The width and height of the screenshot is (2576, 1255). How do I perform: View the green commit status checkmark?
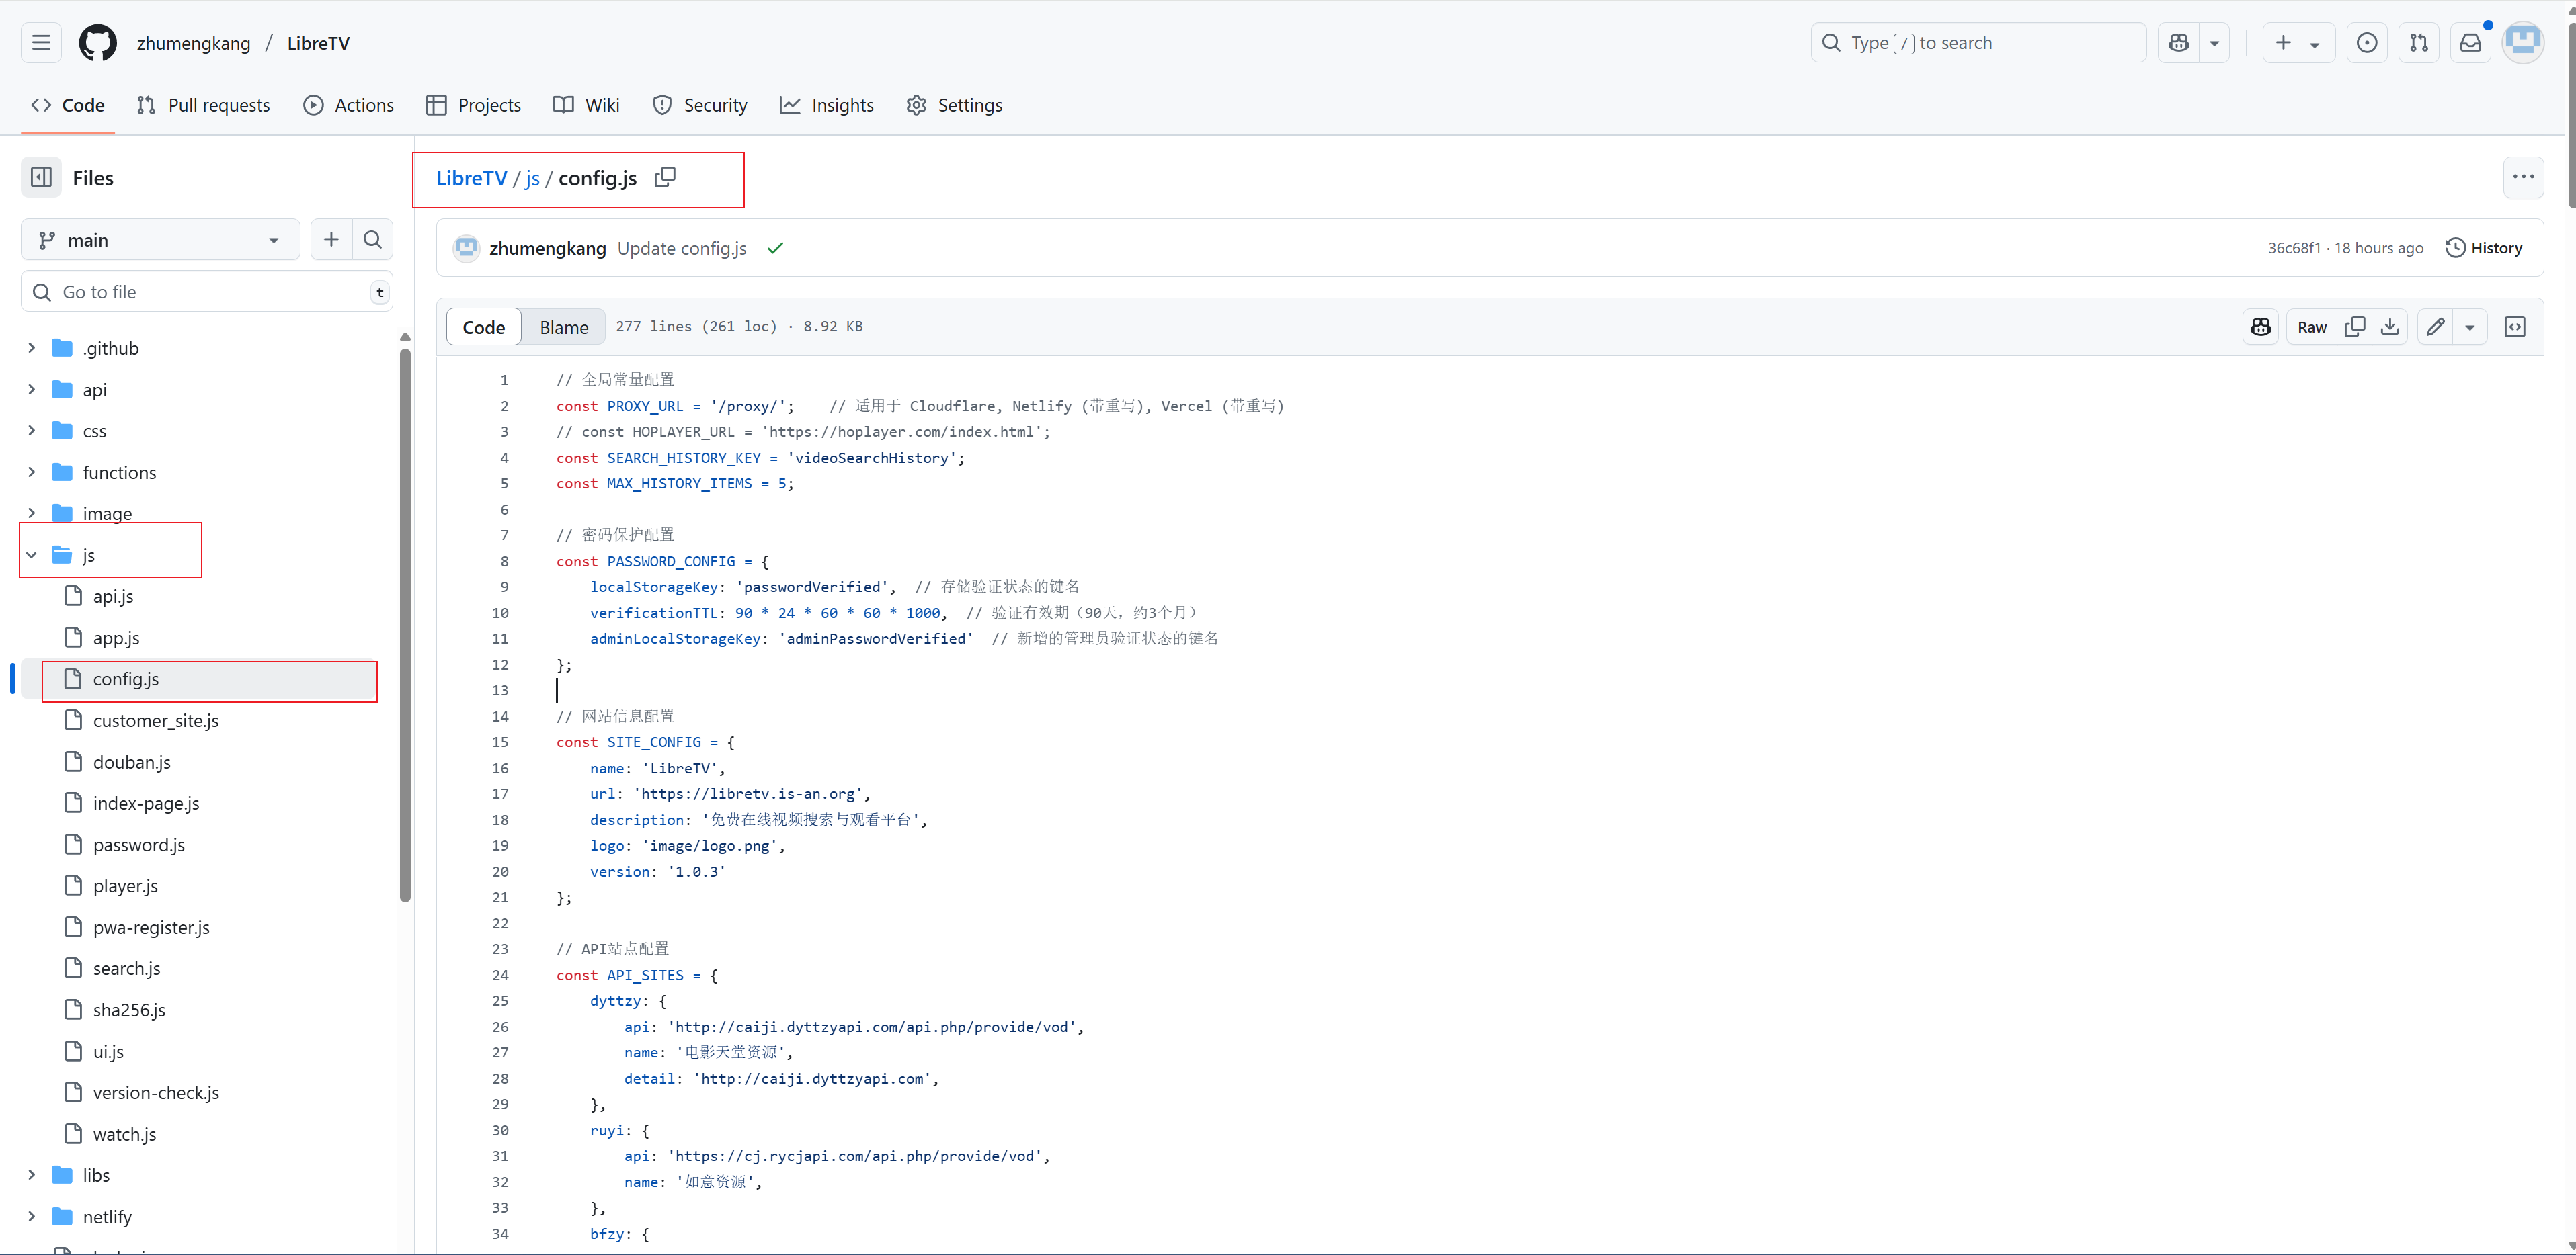click(x=775, y=248)
